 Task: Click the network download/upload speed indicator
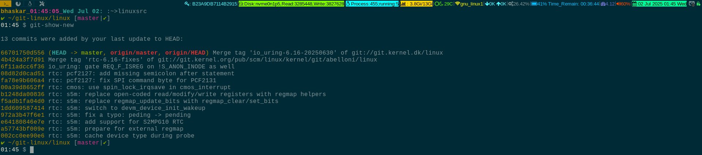click(x=496, y=4)
